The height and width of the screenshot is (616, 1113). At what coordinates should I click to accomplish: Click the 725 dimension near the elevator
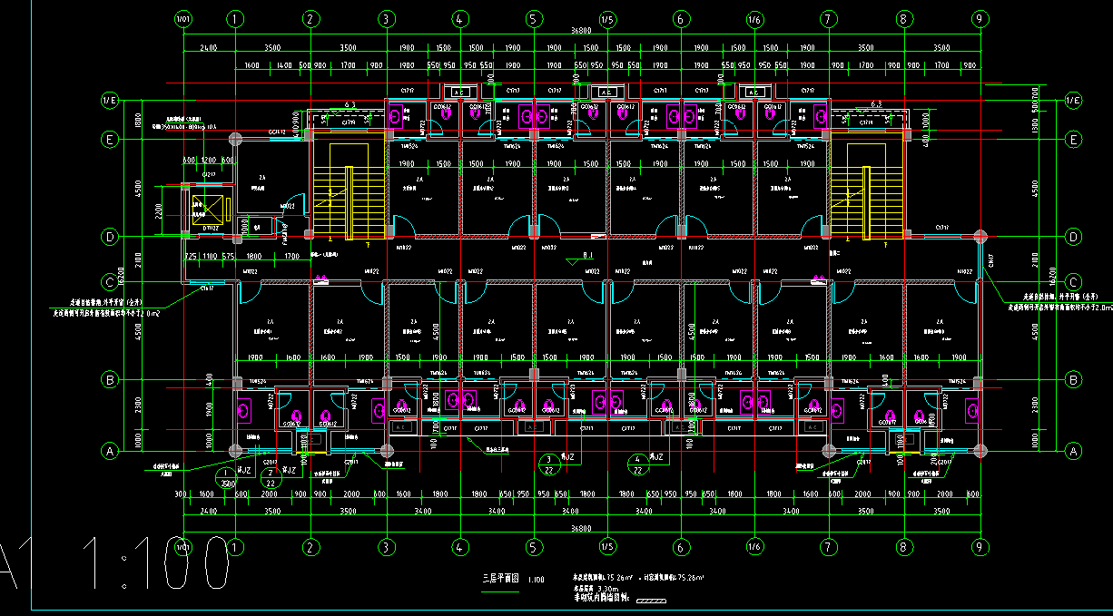[191, 256]
